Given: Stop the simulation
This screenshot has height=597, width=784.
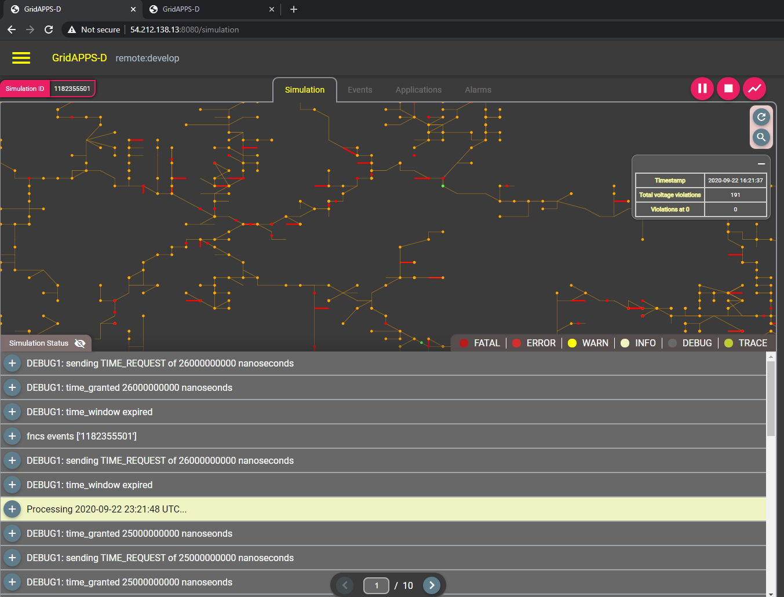Looking at the screenshot, I should click(728, 89).
